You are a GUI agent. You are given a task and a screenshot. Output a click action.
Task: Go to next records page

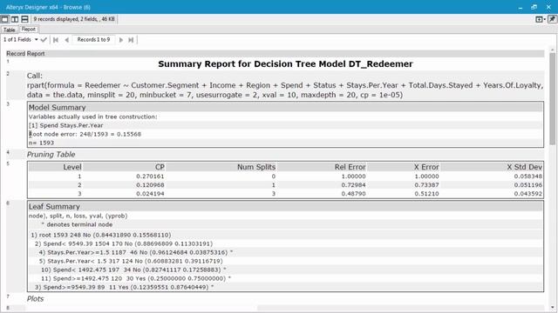[x=121, y=40]
